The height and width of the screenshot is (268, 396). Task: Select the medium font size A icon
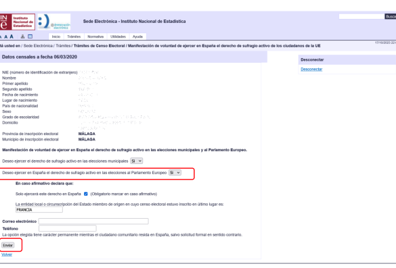(6, 36)
